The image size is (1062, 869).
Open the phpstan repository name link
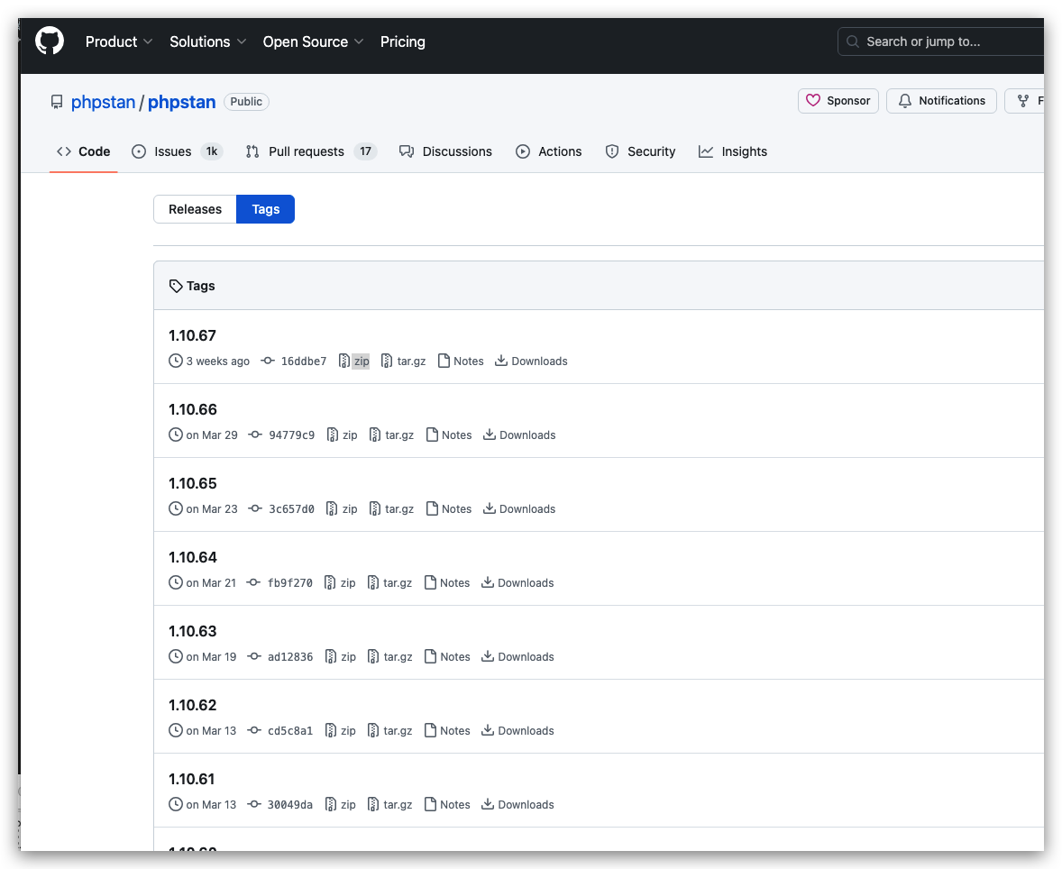point(181,102)
